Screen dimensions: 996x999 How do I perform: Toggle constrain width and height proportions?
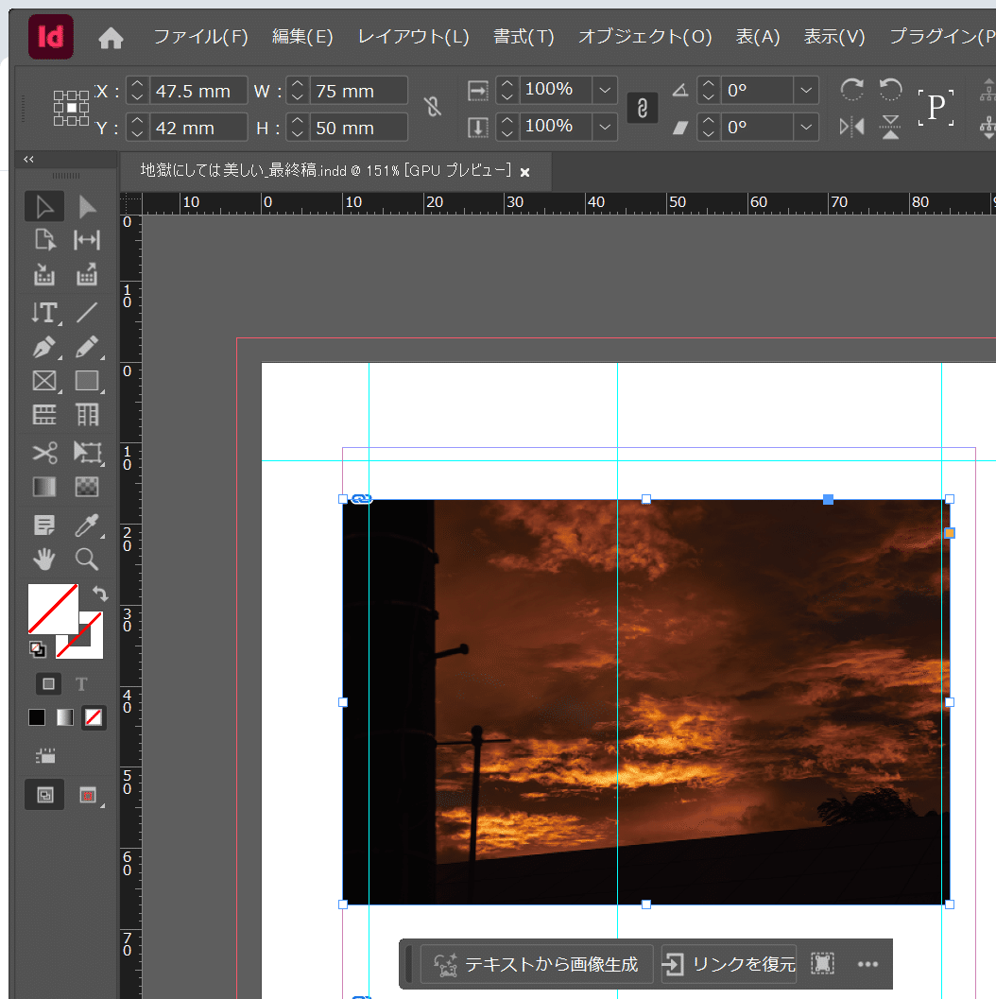433,107
